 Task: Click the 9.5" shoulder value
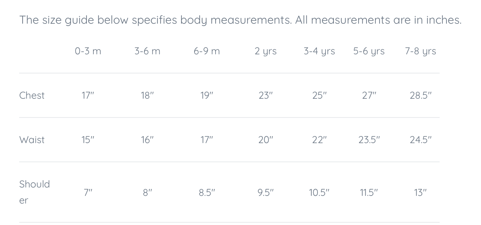(x=266, y=193)
